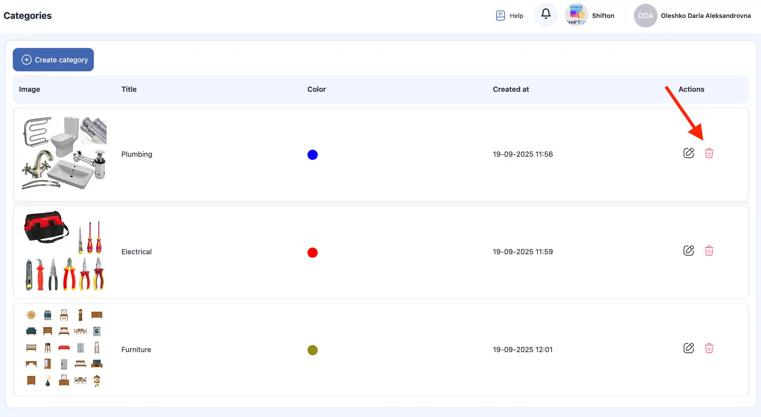Edit the Electrical category
Viewport: 761px width, 417px height.
click(x=688, y=251)
